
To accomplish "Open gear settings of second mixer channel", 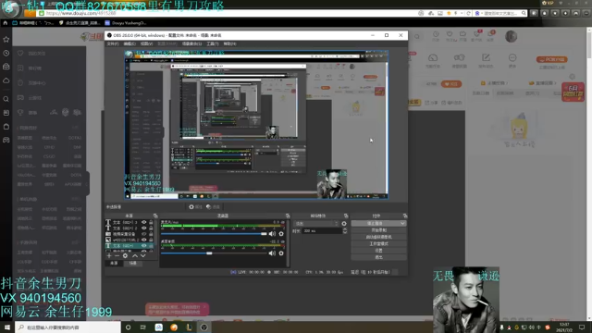I will point(281,253).
